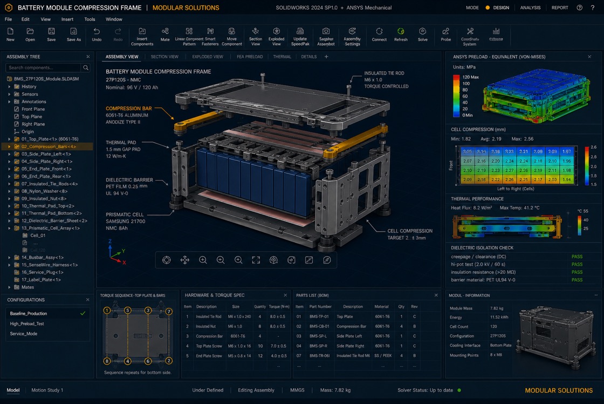The width and height of the screenshot is (604, 404).
Task: Select Cell_01 in the assembly tree
Action: (x=38, y=235)
